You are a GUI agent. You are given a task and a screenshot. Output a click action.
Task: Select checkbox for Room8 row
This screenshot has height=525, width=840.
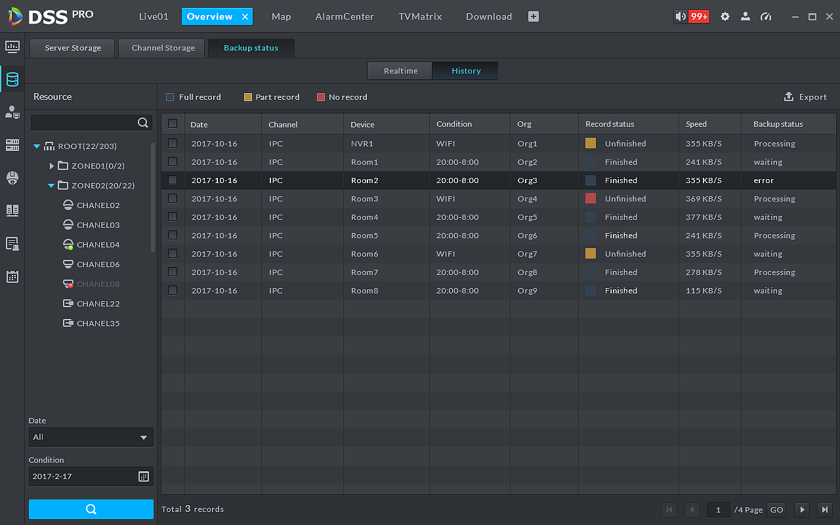tap(173, 290)
